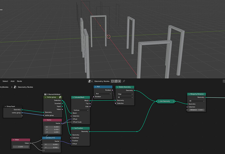Select the Merge by Distance node header
Image resolution: width=225 pixels, height=154 pixels.
pyautogui.click(x=196, y=94)
